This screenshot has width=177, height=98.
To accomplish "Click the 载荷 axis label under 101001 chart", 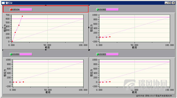I will [48, 92].
